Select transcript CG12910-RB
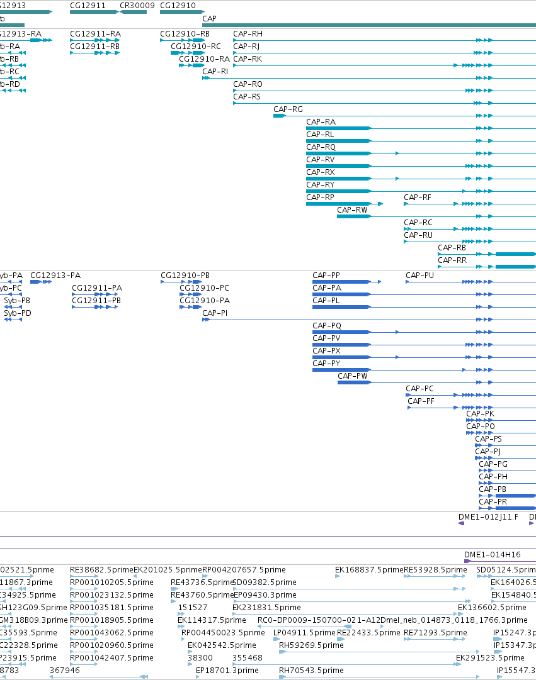 pos(185,34)
